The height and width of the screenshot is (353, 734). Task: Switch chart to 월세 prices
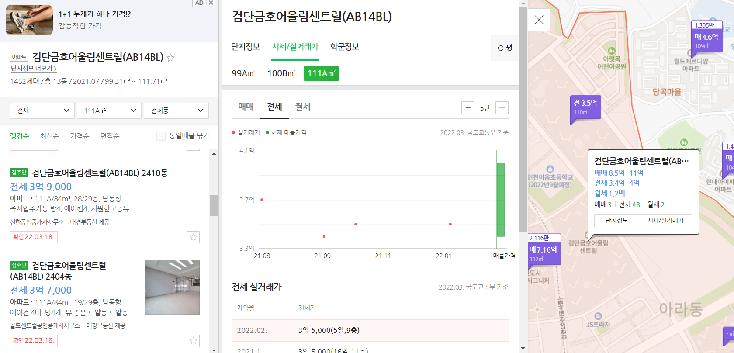tap(303, 107)
